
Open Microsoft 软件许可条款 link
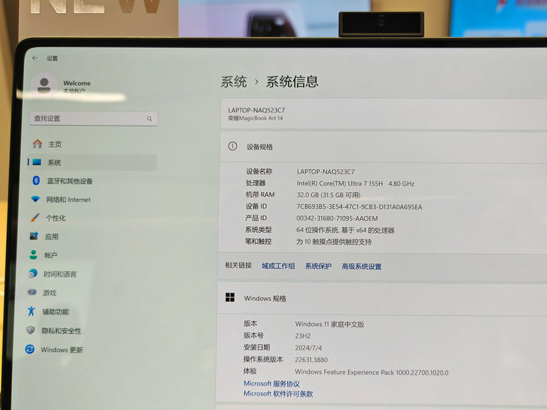[x=278, y=394]
